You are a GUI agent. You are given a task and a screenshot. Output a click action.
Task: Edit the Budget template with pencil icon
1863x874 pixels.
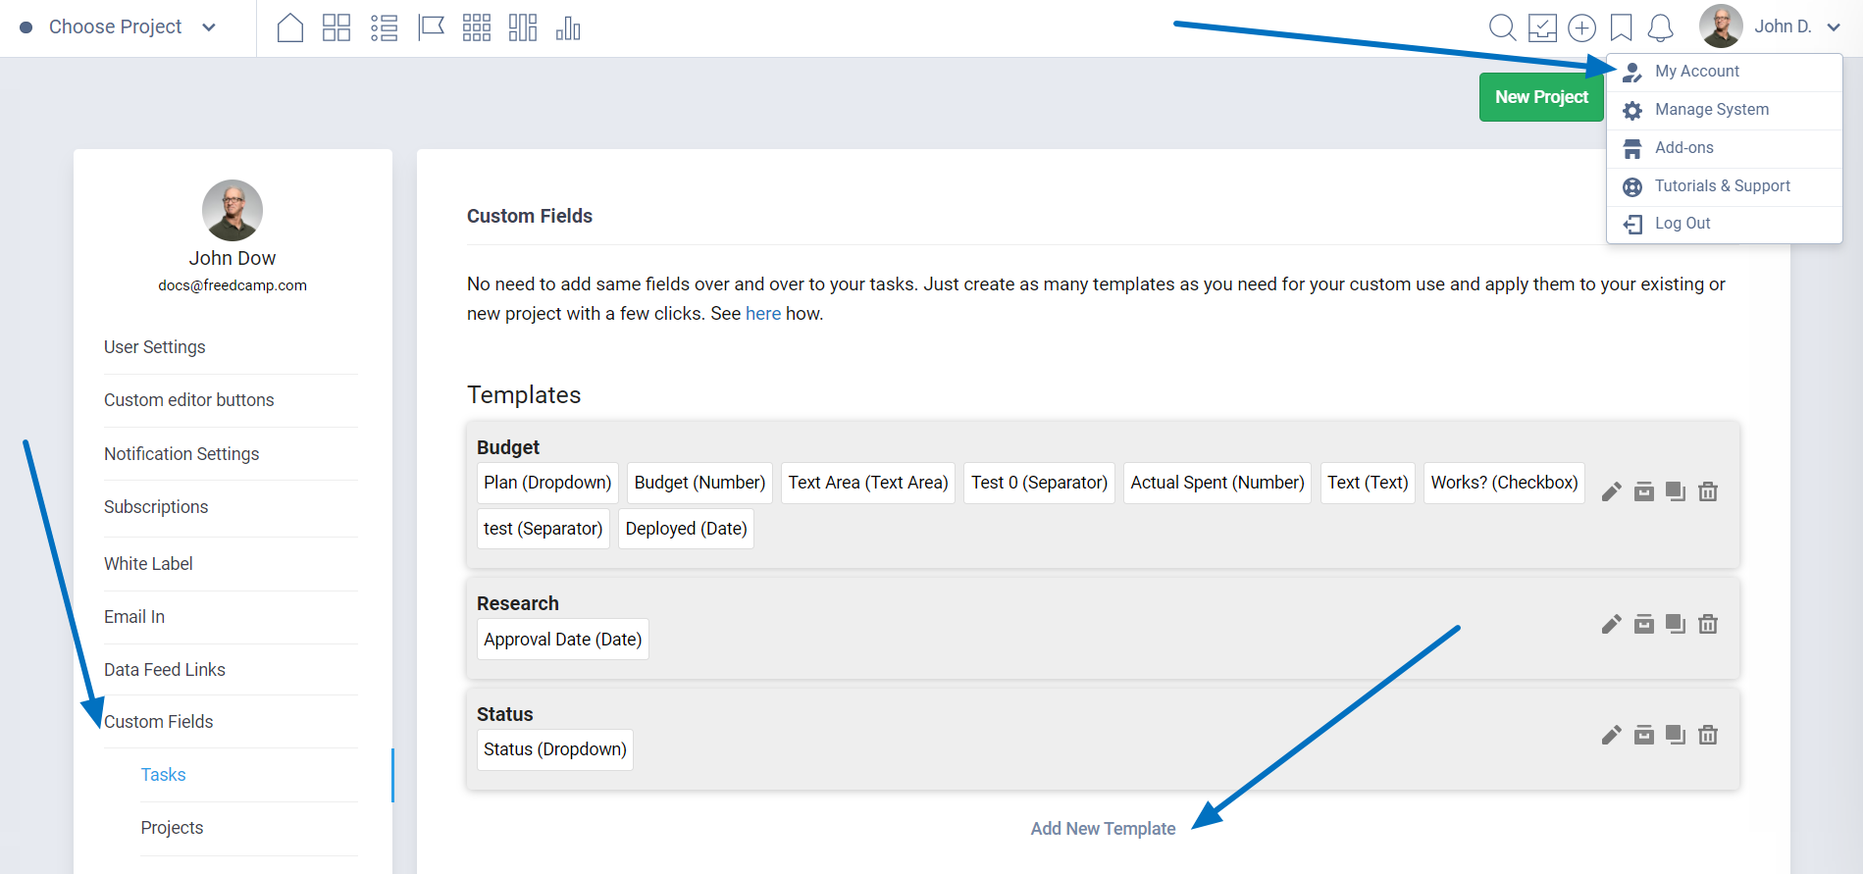pyautogui.click(x=1611, y=491)
